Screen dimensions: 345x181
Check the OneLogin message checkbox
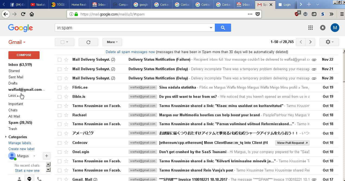point(60,152)
